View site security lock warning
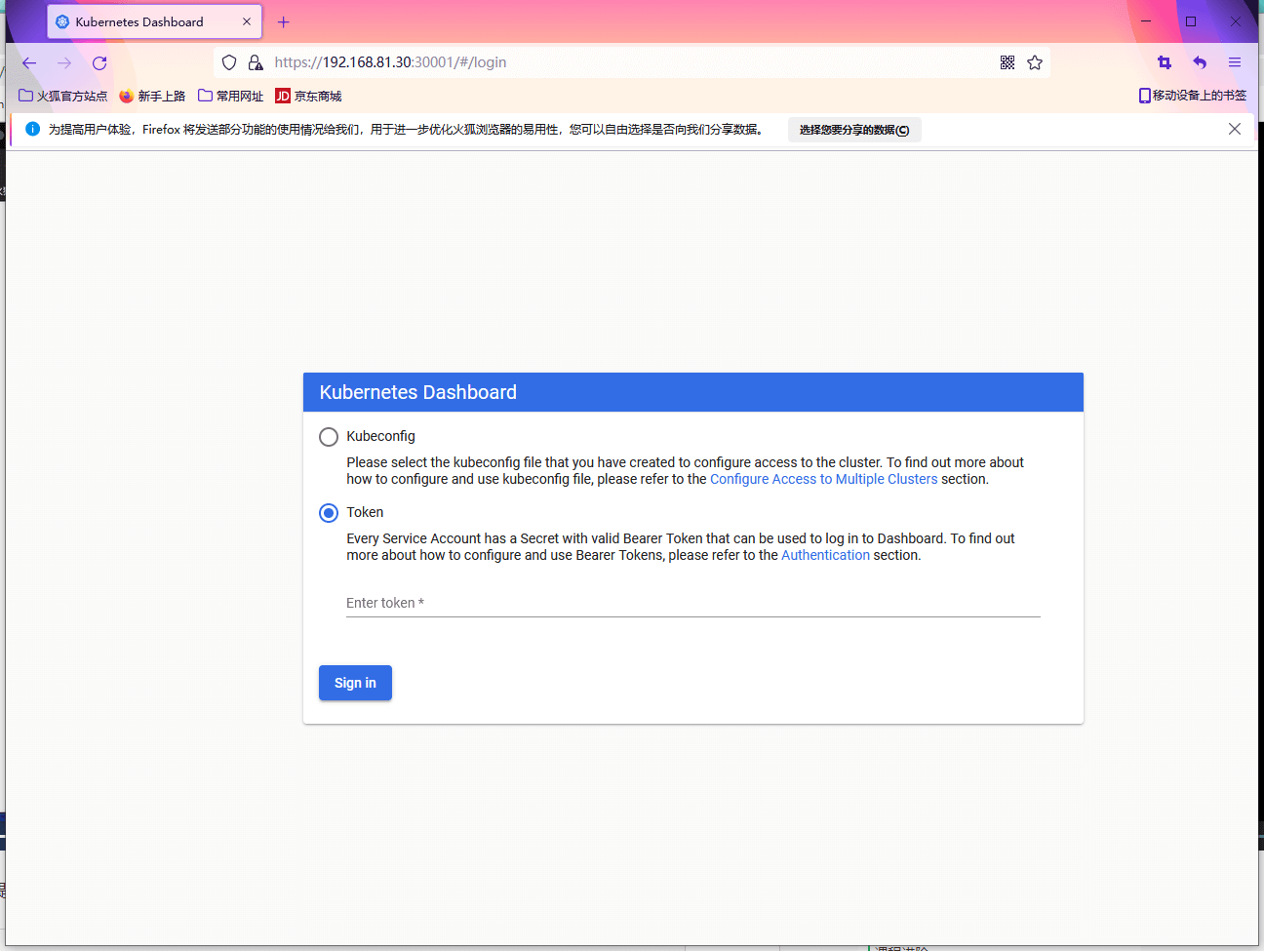This screenshot has width=1264, height=951. click(x=256, y=62)
